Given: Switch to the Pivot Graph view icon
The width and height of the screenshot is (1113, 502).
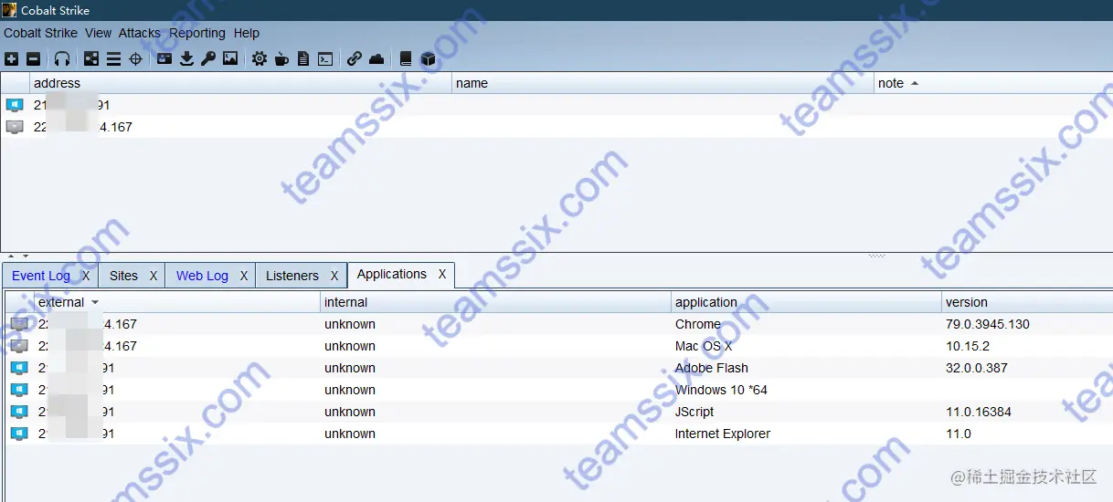Looking at the screenshot, I should (x=91, y=58).
